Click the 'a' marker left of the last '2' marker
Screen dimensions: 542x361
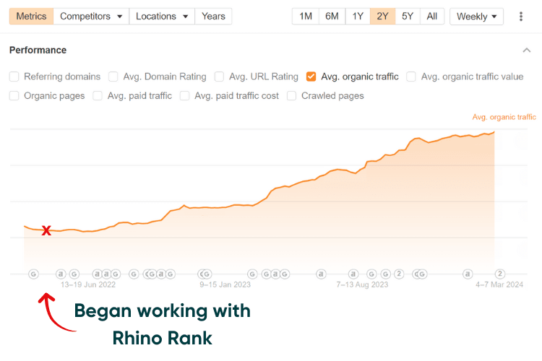pos(468,274)
